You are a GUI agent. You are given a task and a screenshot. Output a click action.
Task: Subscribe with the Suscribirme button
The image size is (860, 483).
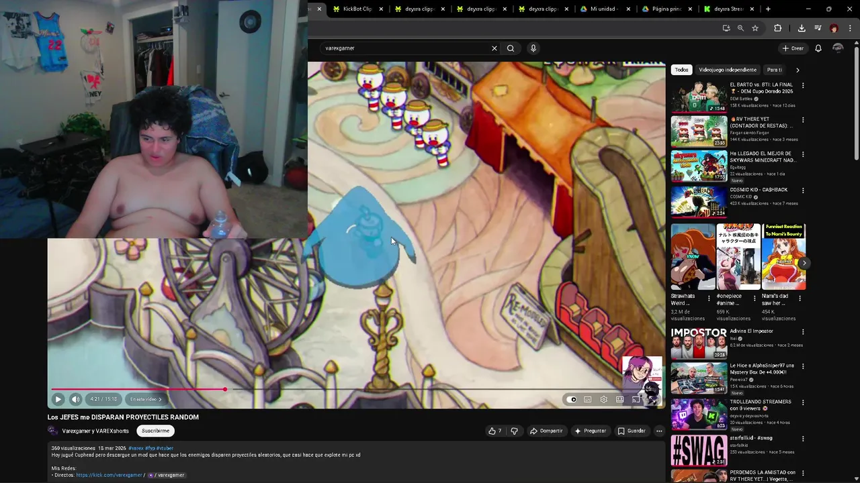coord(155,431)
